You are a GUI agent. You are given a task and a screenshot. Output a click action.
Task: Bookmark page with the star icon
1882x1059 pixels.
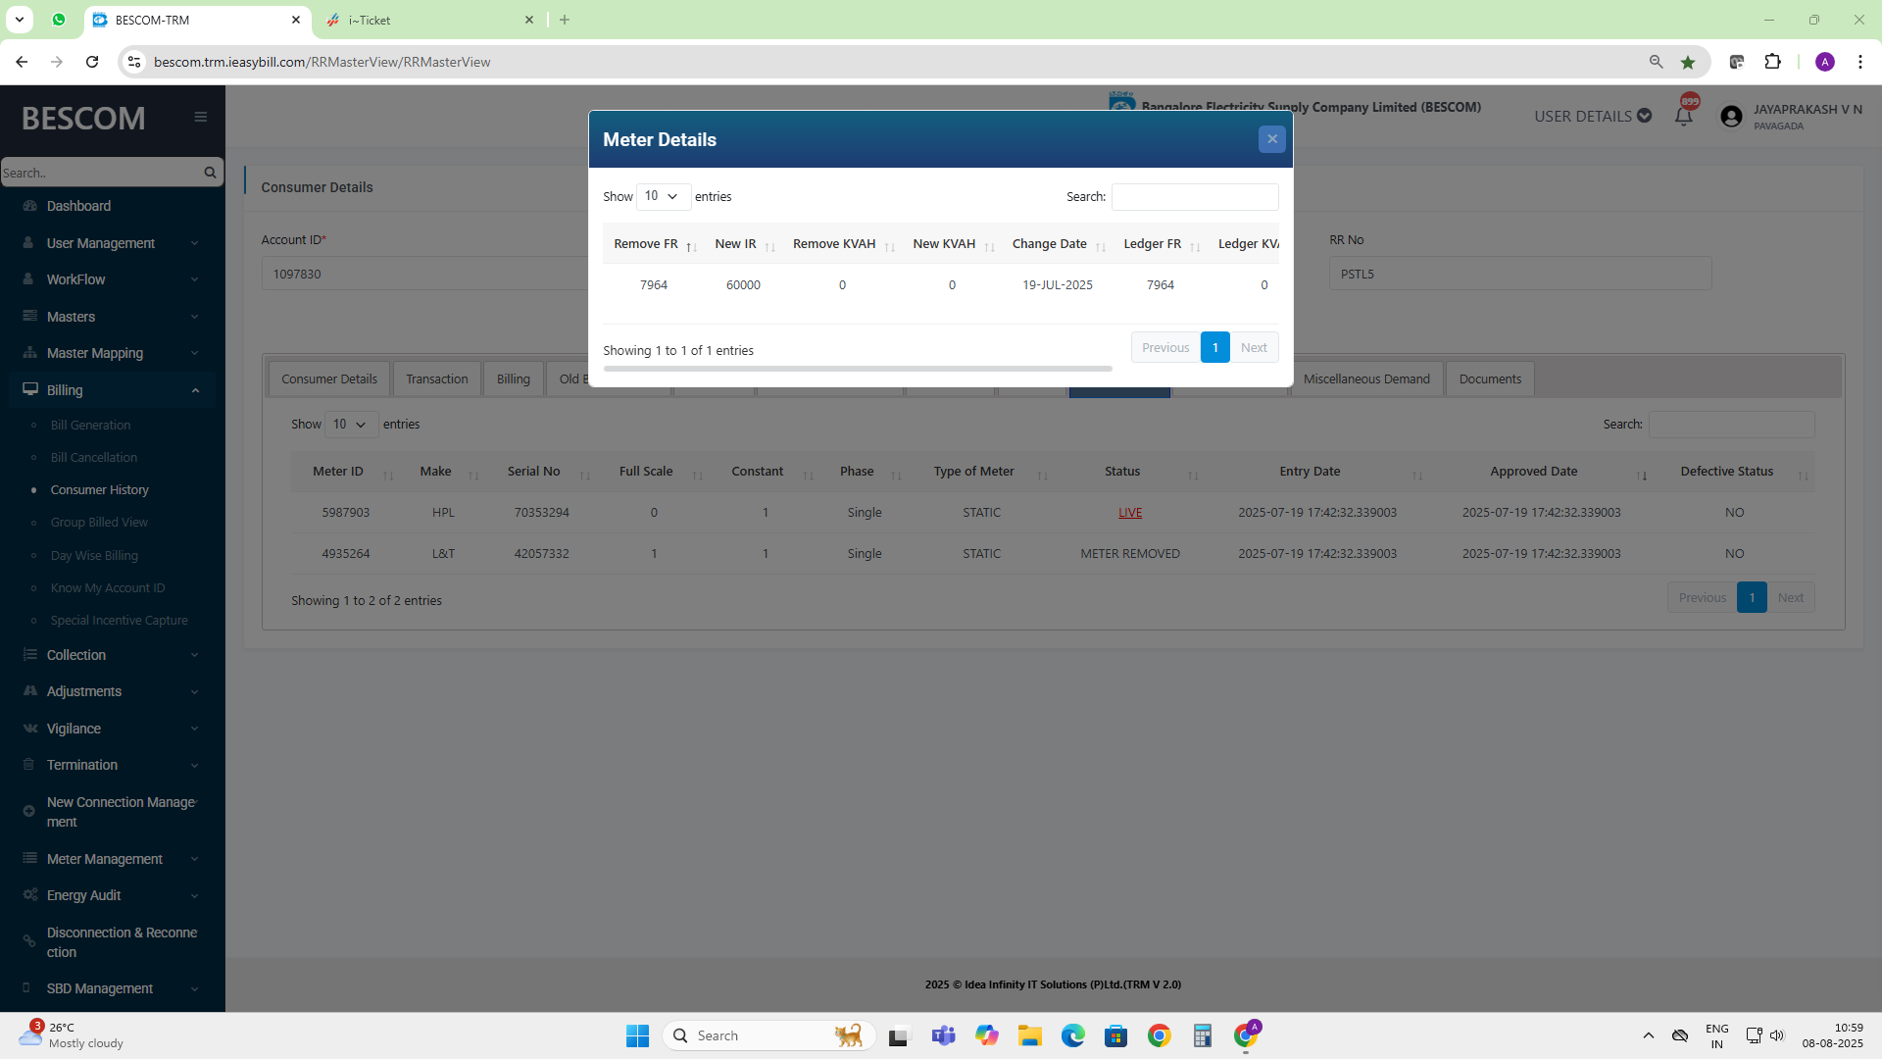coord(1687,62)
